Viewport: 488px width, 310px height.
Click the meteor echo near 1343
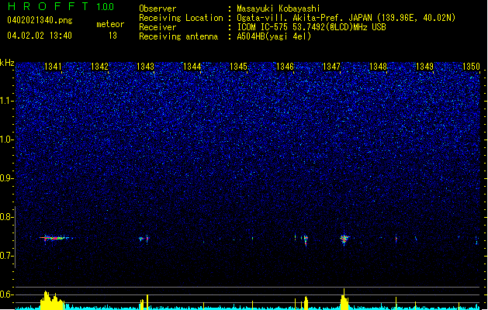144,239
